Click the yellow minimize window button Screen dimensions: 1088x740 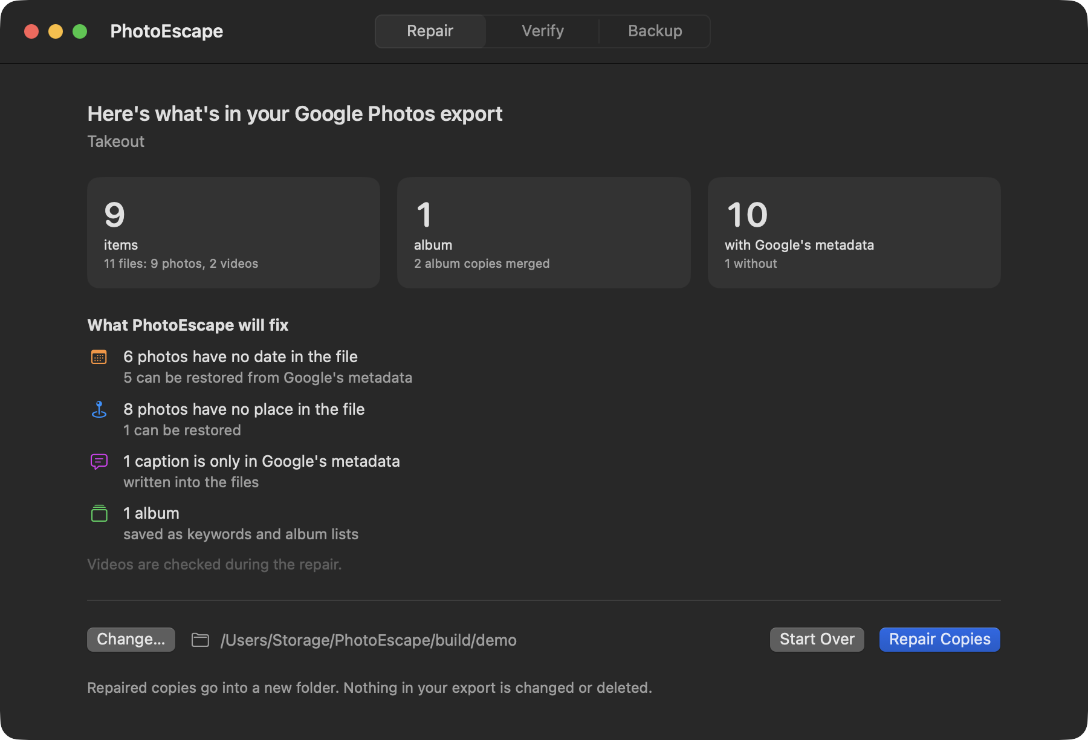coord(56,31)
